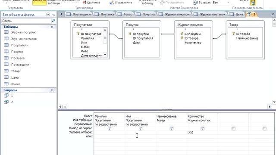Select the Выборка query type button

[x=39, y=3]
